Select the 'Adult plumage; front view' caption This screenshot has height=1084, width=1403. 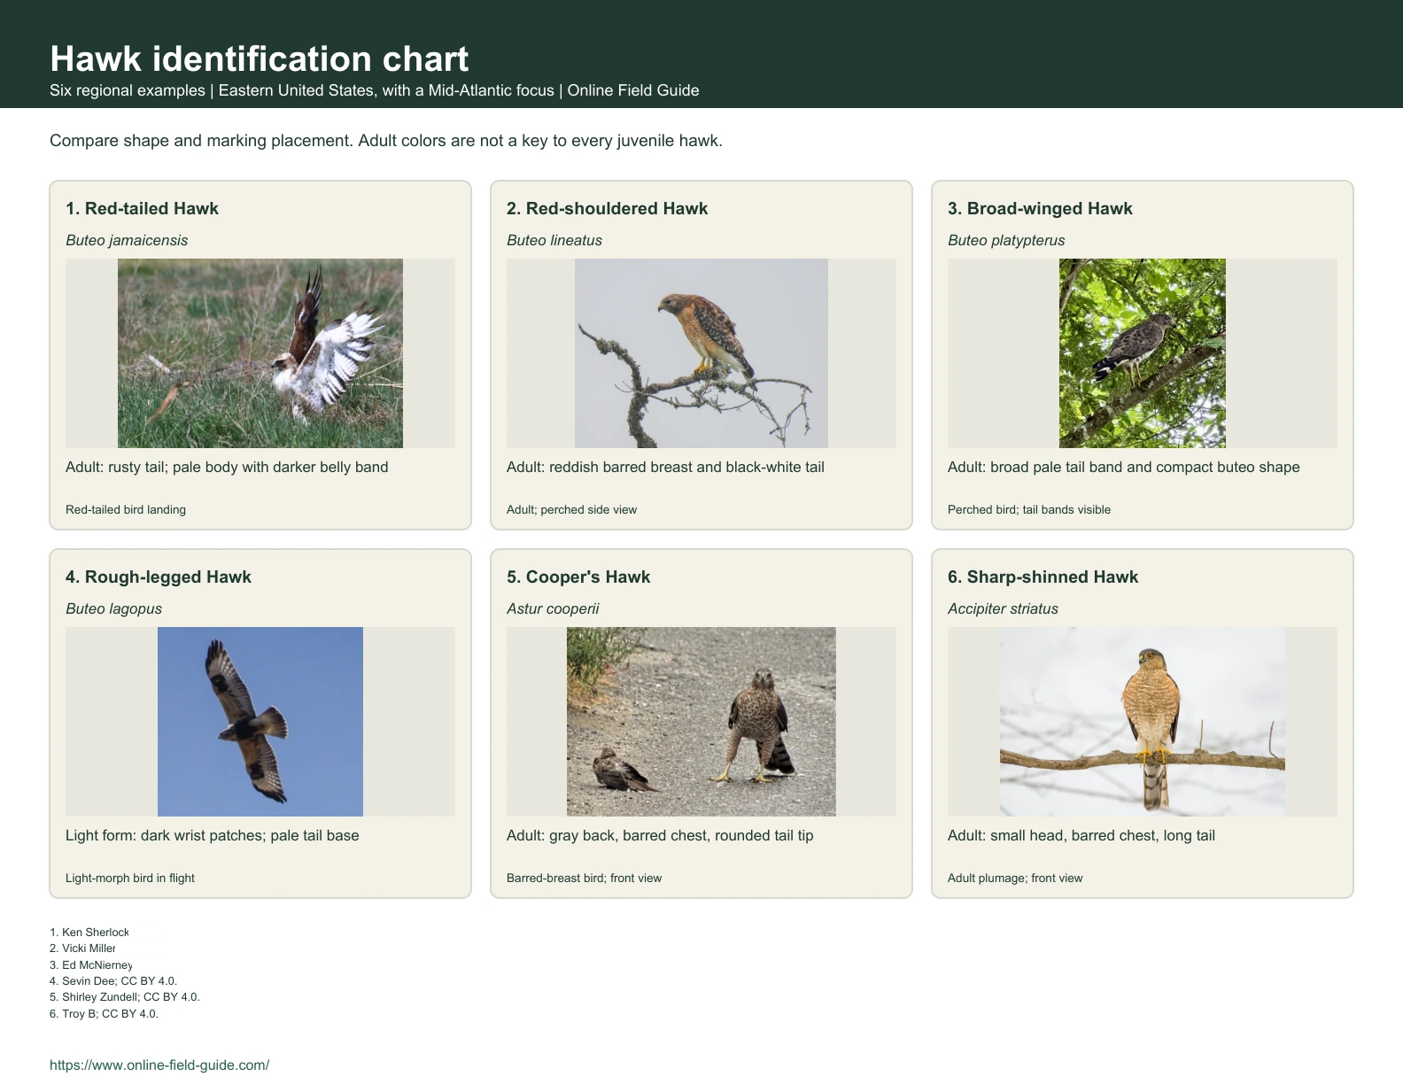(1015, 878)
